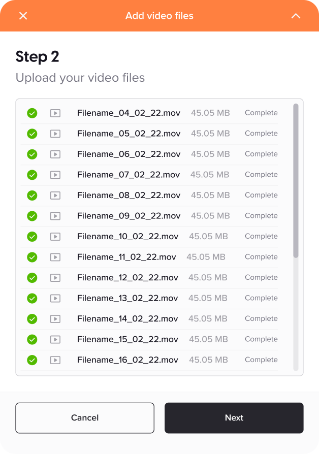Click video icon for Filename_15_02_22.mov
The image size is (319, 454).
point(55,339)
